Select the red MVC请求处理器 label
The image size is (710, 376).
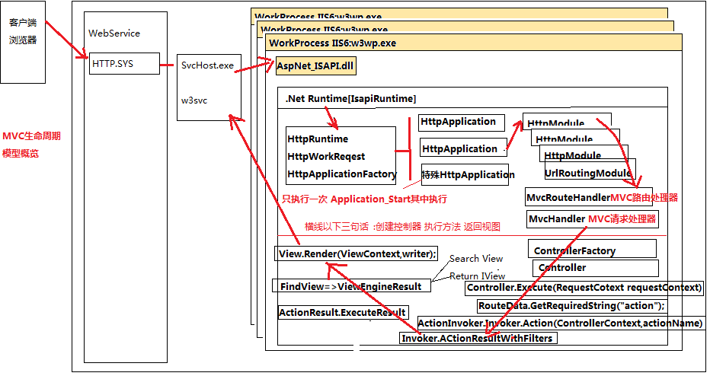coord(622,219)
